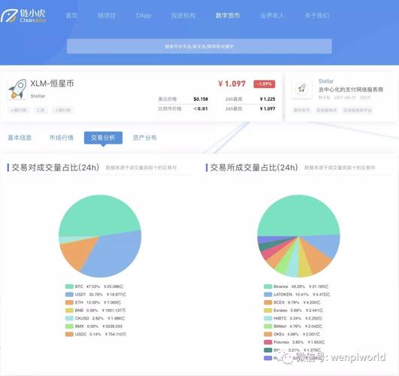Click the 数字货币 tag in Stellar card
399x376 pixels.
pos(301,111)
